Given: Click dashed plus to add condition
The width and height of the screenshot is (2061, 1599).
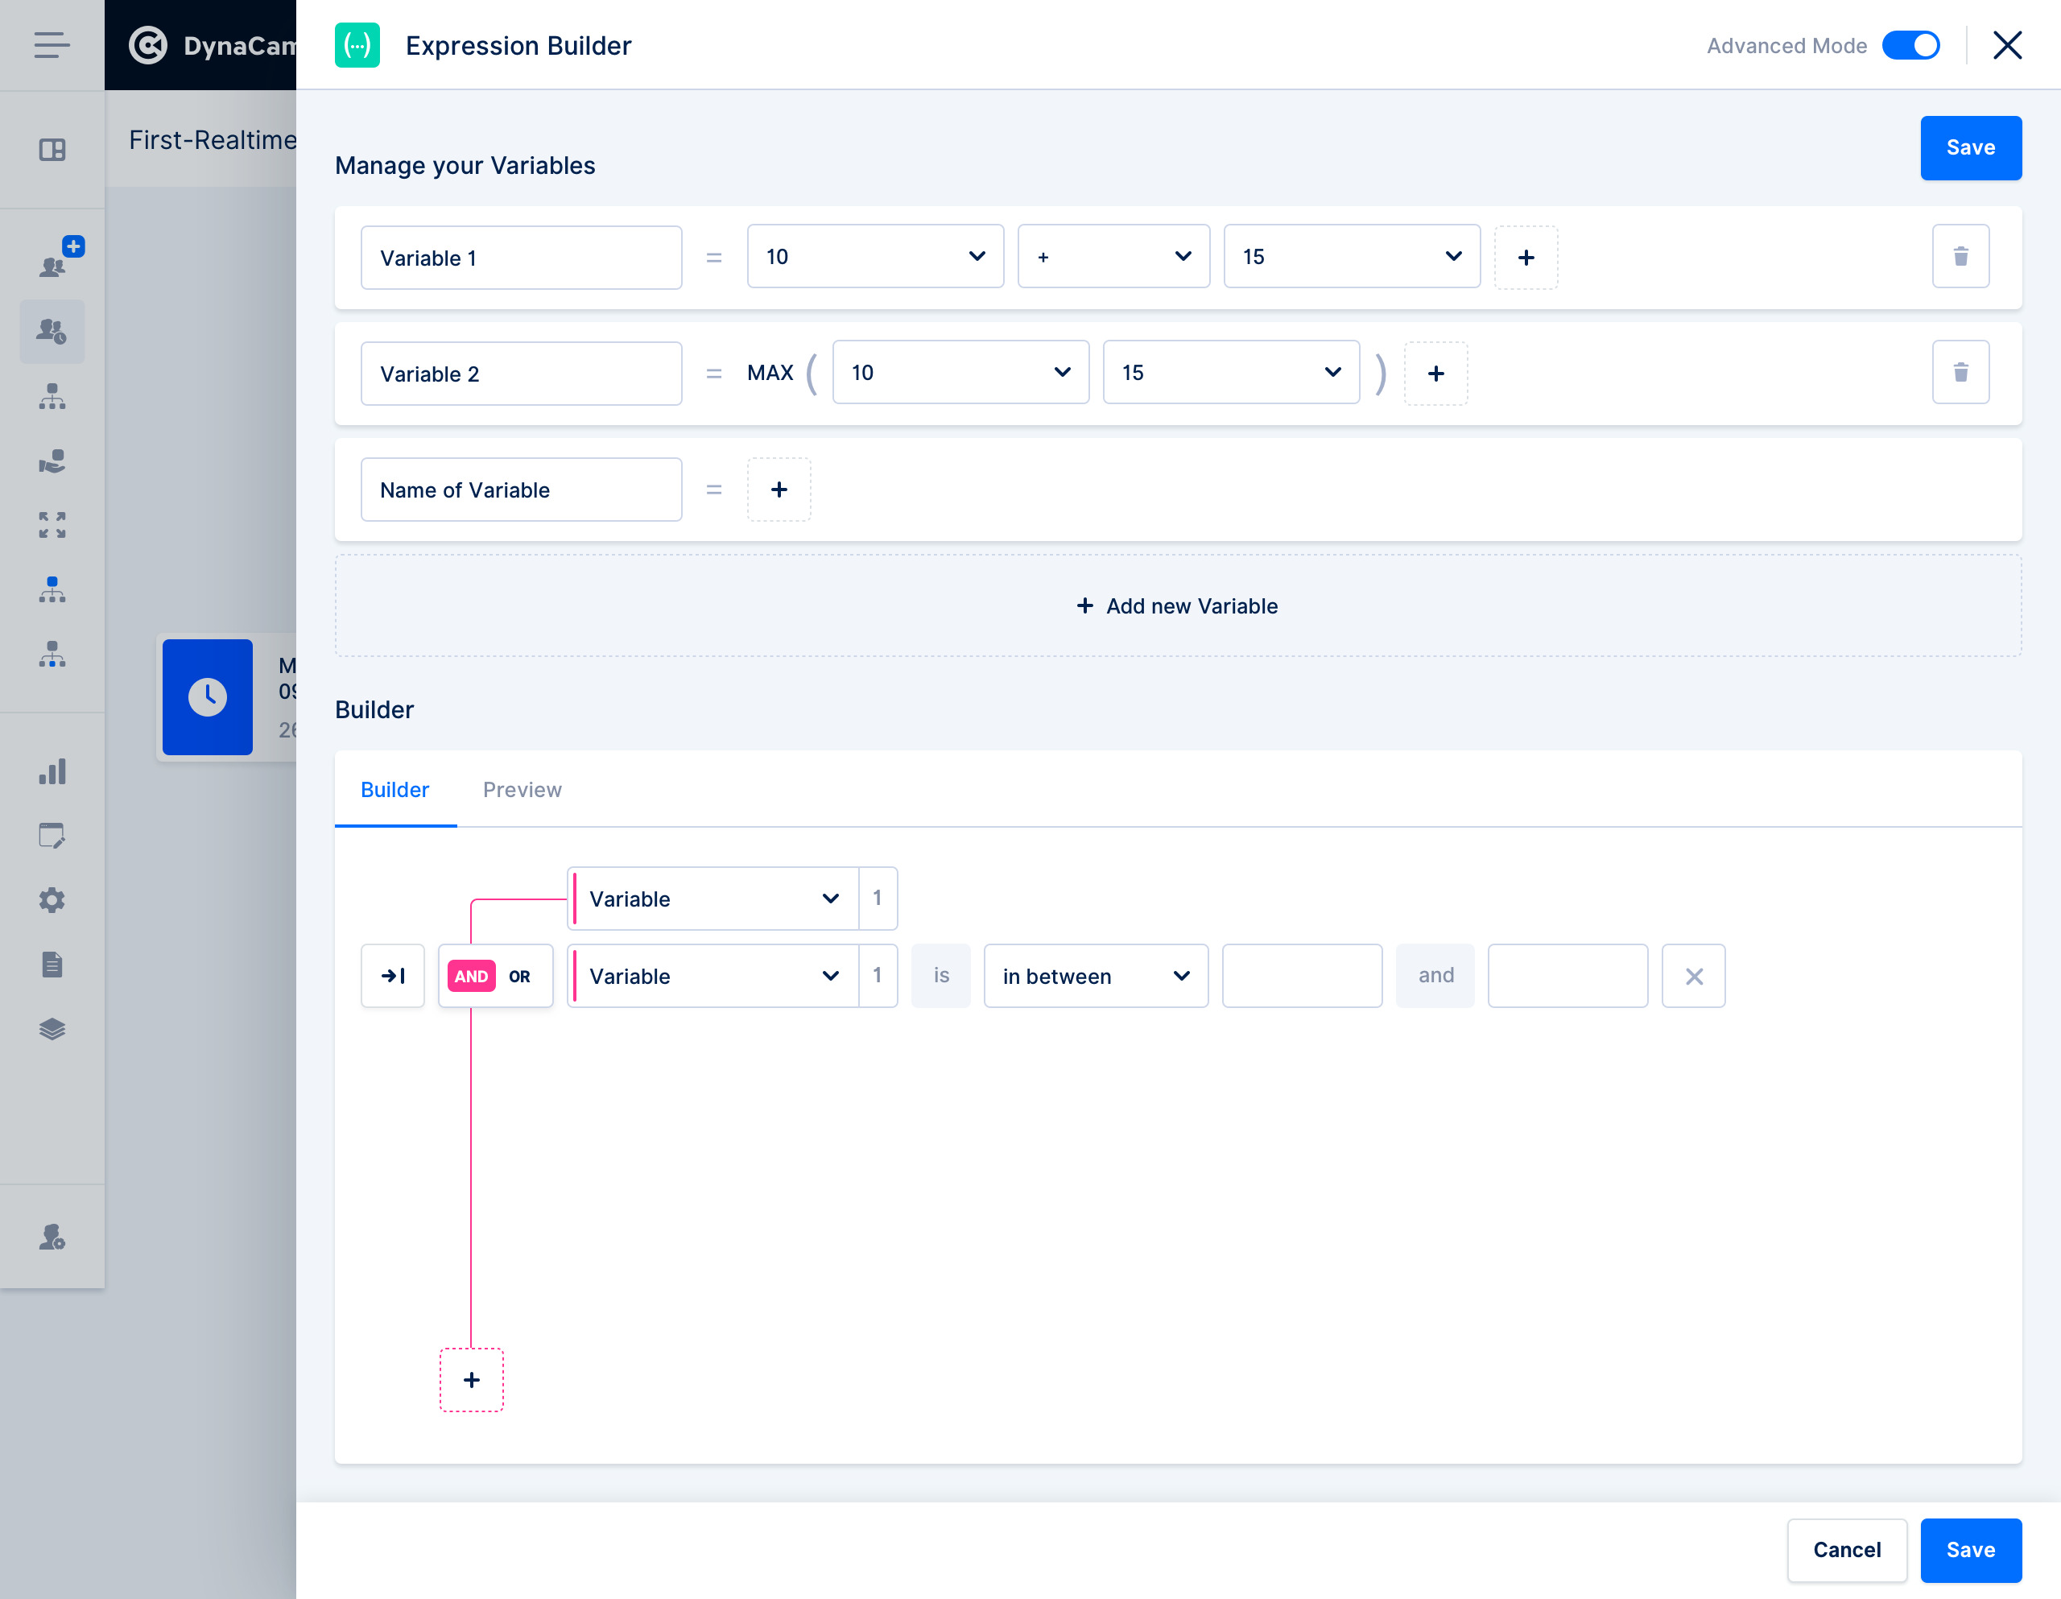Looking at the screenshot, I should click(472, 1380).
